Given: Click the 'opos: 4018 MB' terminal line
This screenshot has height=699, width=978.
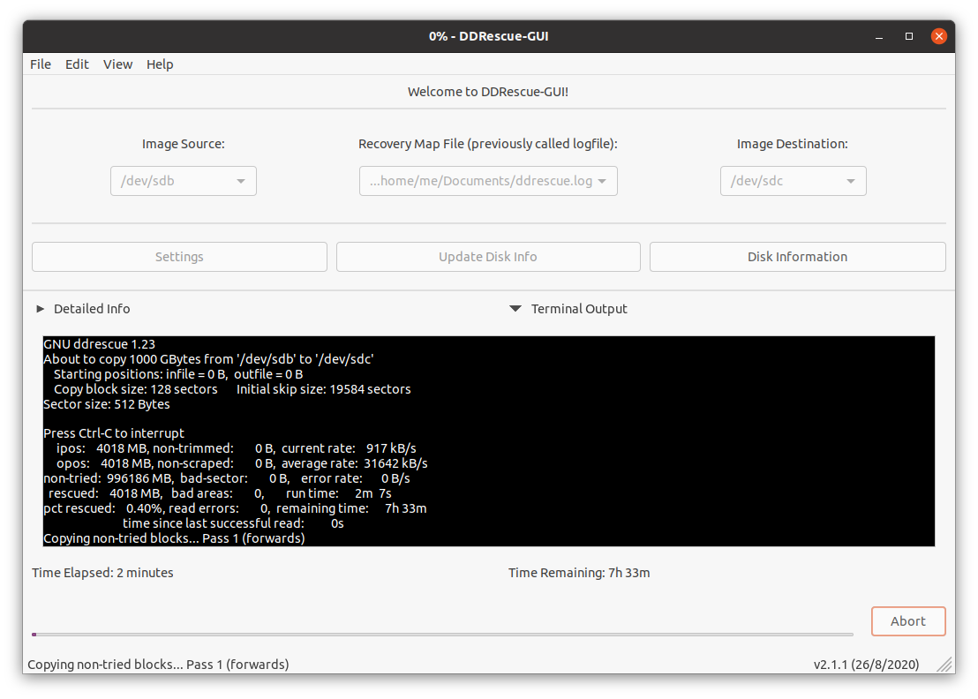Looking at the screenshot, I should coord(242,463).
